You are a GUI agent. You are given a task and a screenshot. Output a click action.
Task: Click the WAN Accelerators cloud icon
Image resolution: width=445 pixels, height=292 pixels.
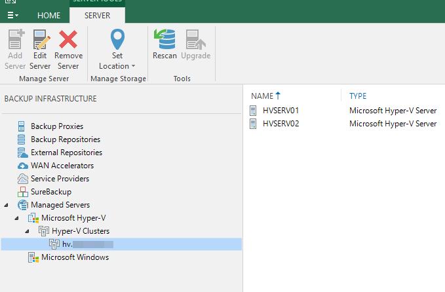23,166
